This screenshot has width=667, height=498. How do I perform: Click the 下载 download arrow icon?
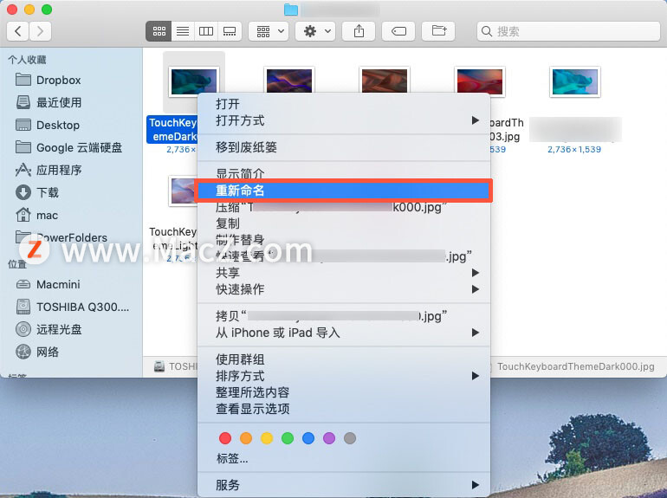coord(23,192)
